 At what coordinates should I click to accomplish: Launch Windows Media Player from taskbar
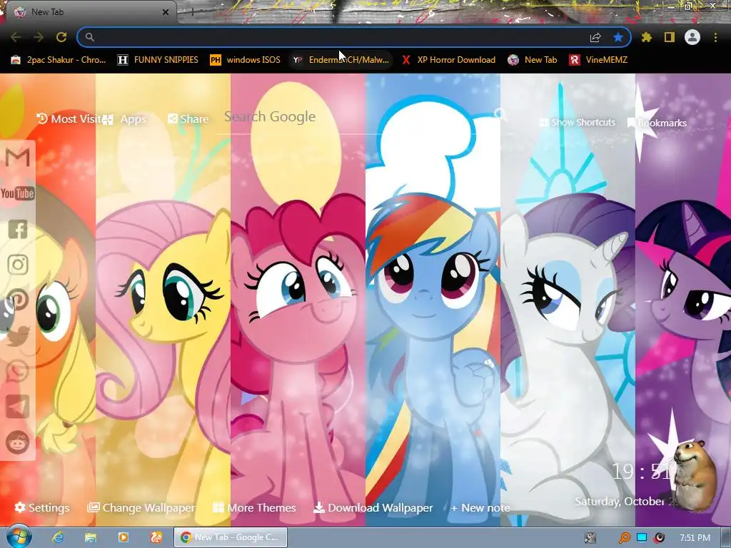(123, 537)
